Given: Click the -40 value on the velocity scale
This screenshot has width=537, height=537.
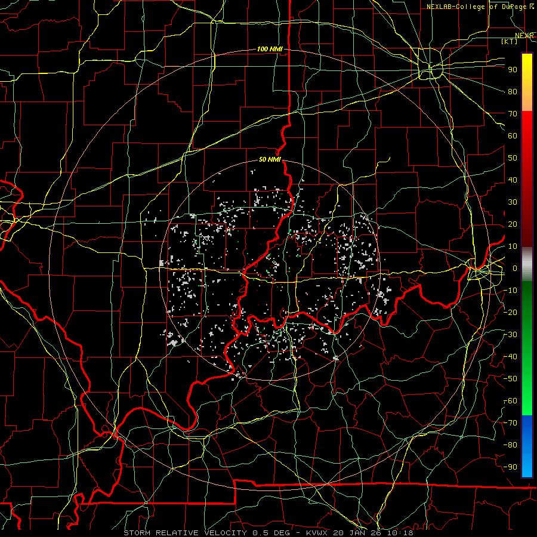Looking at the screenshot, I should coord(510,357).
